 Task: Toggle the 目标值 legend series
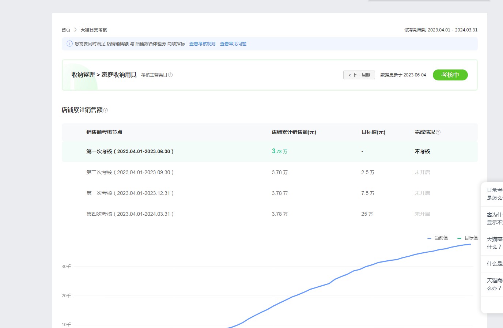click(x=468, y=238)
